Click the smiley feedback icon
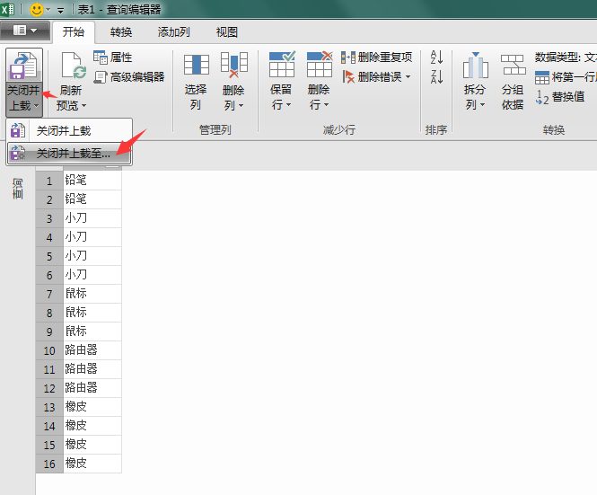 [x=37, y=9]
